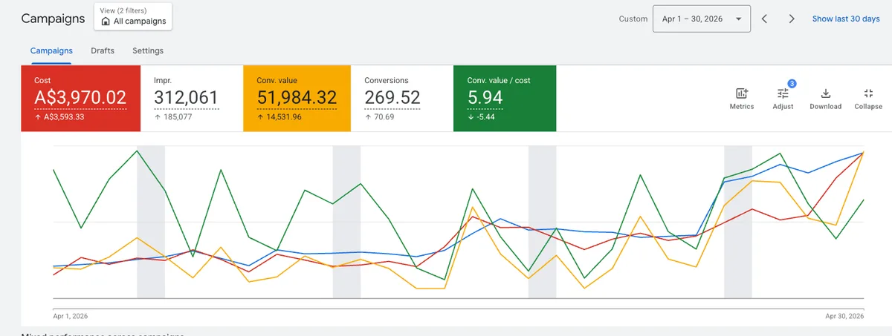
Task: Open the Adjust chart settings
Action: [x=783, y=99]
